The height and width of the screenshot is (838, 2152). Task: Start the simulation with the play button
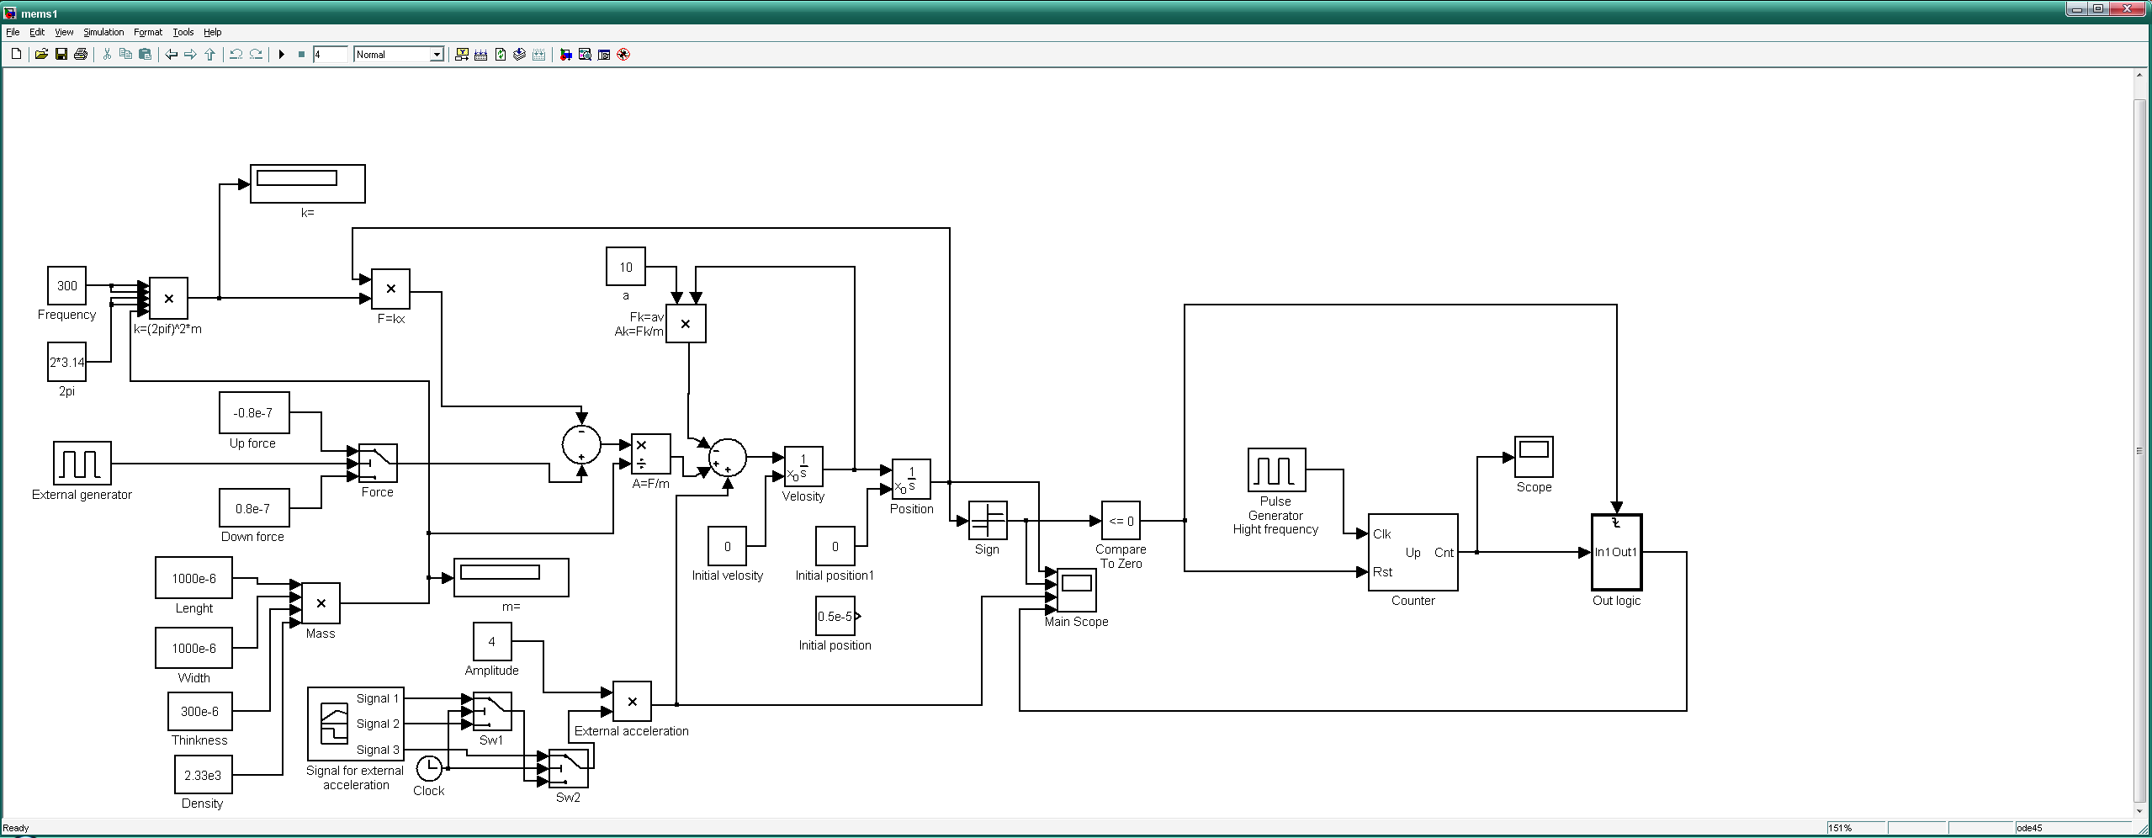282,55
